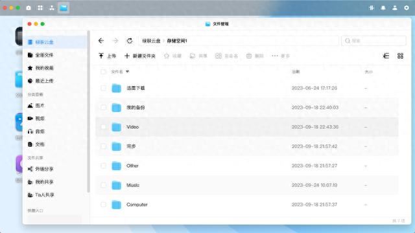
Task: Click the Video folder icon
Action: (x=116, y=127)
